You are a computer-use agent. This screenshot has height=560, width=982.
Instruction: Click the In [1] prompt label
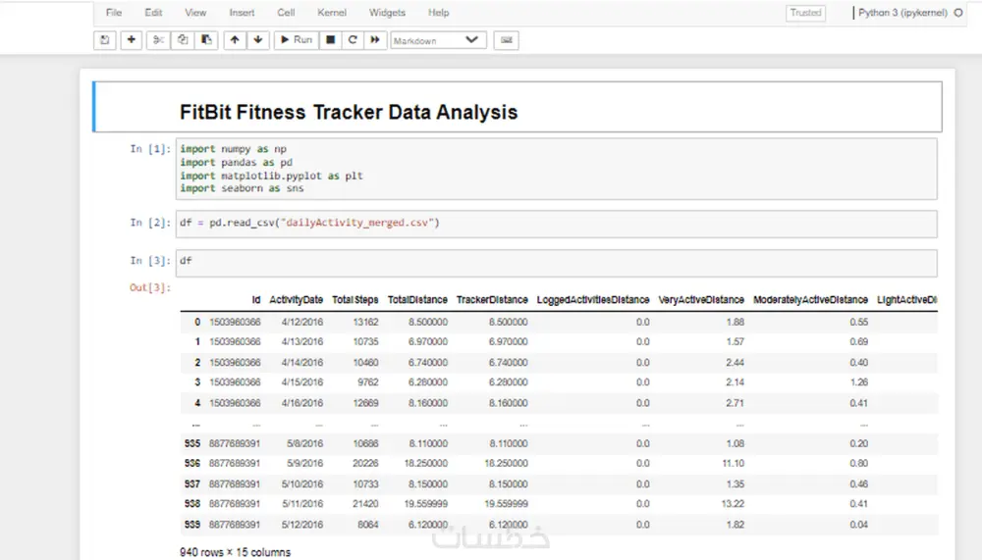pyautogui.click(x=150, y=149)
